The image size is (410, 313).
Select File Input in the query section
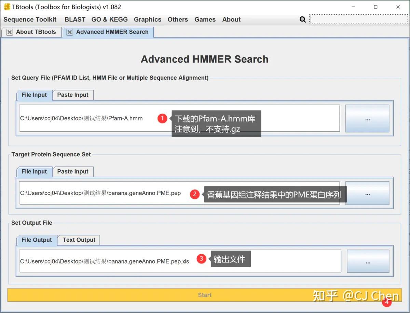click(34, 95)
